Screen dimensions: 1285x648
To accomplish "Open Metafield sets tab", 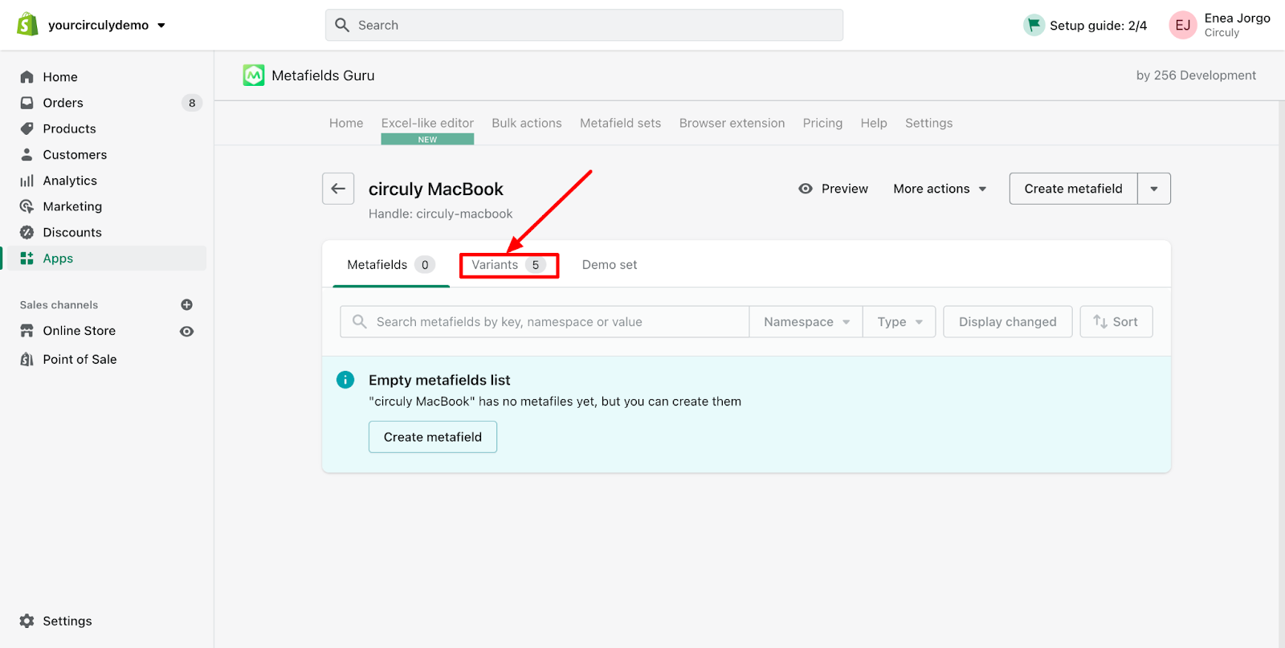I will pyautogui.click(x=621, y=123).
